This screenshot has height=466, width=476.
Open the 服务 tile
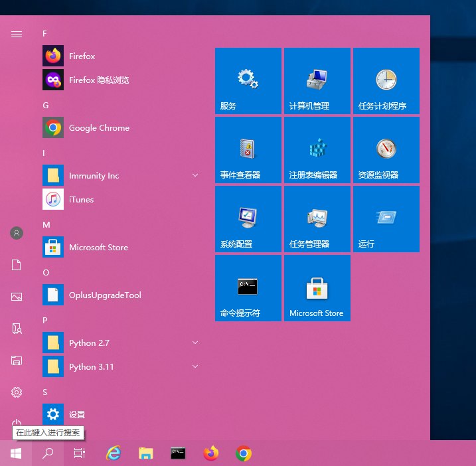tap(248, 81)
